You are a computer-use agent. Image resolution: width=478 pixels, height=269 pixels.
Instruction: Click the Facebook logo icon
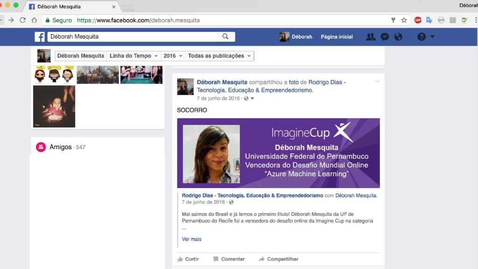tap(40, 36)
